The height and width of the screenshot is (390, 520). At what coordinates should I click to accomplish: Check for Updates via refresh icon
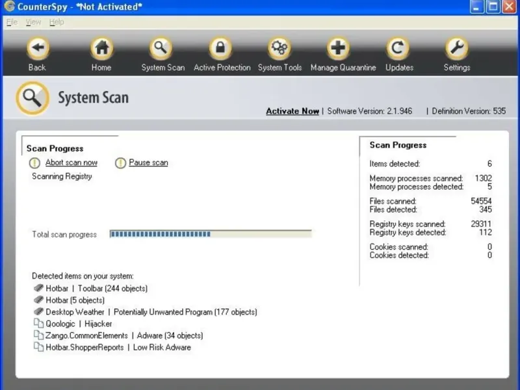click(397, 48)
